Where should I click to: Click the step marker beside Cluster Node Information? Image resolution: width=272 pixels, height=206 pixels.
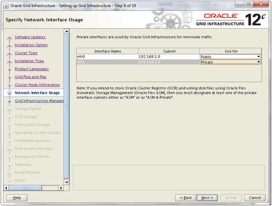pos(9,85)
